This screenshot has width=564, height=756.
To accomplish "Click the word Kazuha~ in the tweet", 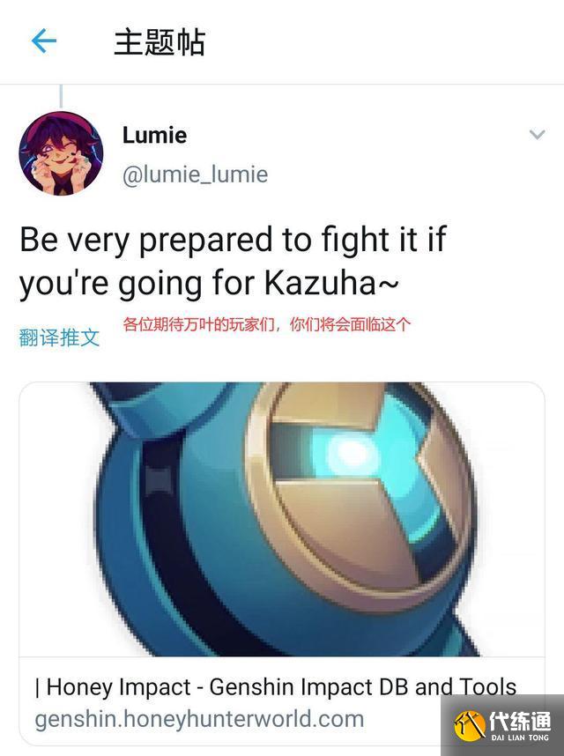I will 331,283.
